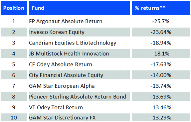Select City Financial Absolute Equity cell
191x122 pixels.
point(79,75)
